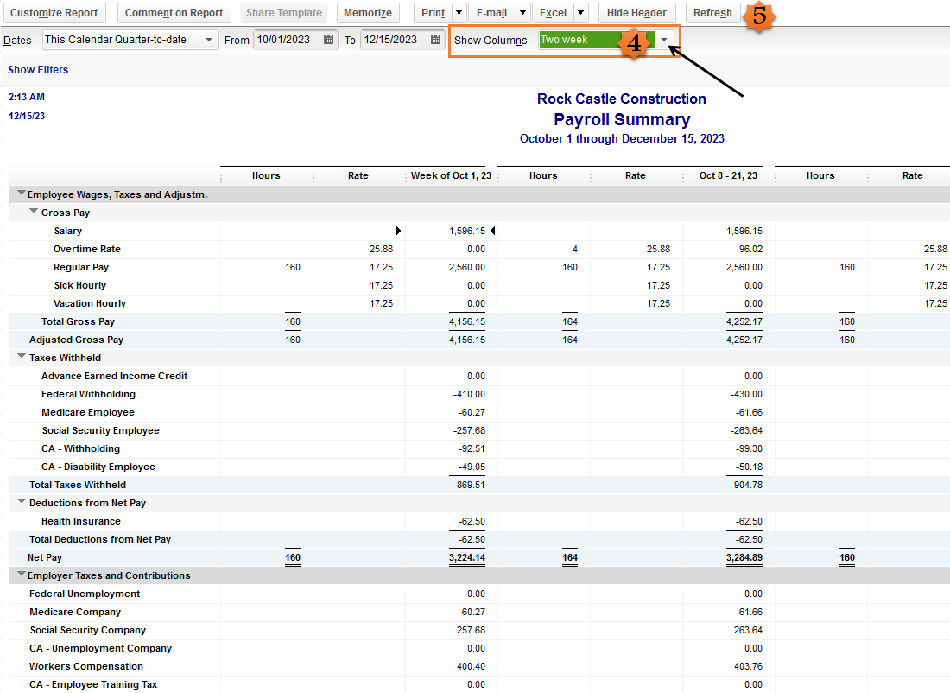Select CA - Disability Employee row label

coord(98,467)
